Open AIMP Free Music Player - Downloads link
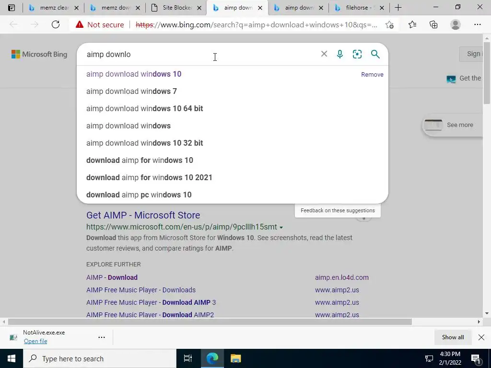This screenshot has width=491, height=368. [141, 290]
